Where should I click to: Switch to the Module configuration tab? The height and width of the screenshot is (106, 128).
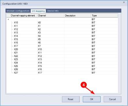pos(18,11)
